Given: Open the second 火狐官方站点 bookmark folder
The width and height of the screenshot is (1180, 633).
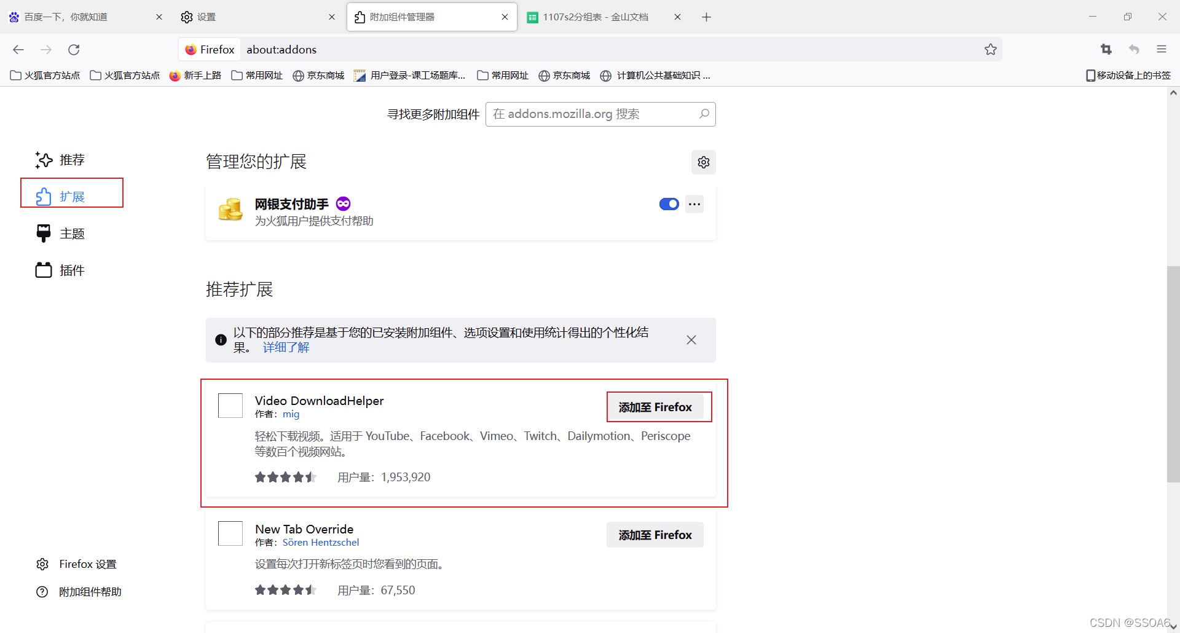Looking at the screenshot, I should [125, 76].
